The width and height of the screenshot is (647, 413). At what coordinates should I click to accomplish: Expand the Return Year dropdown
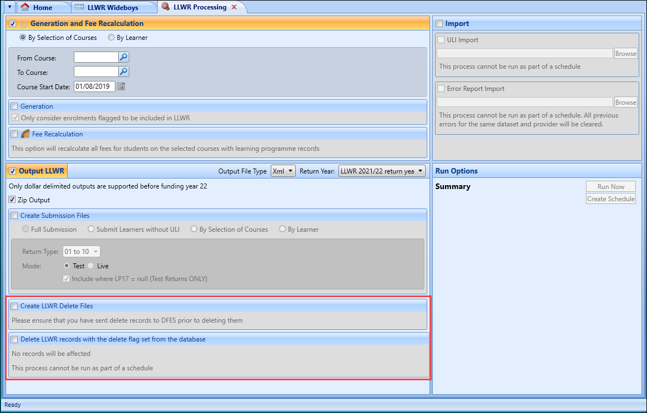[382, 171]
